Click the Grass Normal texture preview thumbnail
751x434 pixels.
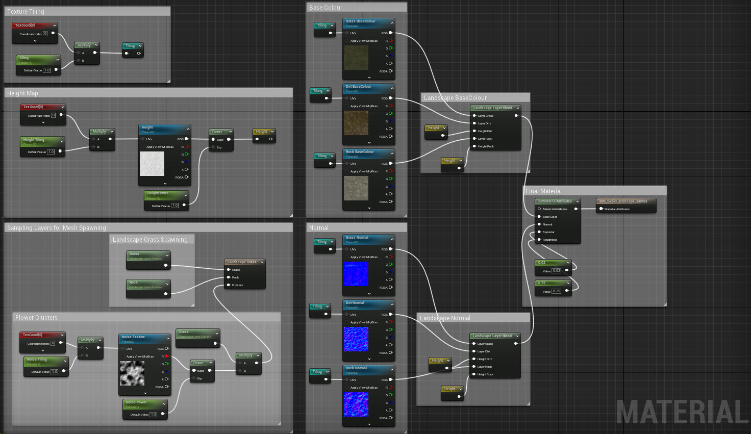pos(356,274)
